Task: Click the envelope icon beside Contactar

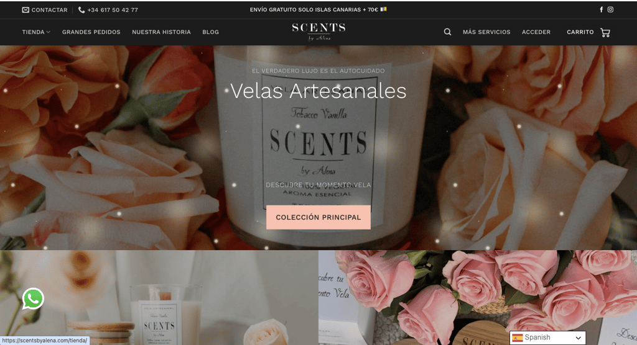Action: [26, 10]
